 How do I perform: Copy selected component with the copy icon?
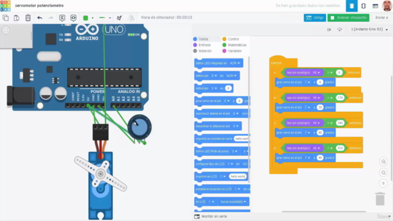(x=6, y=18)
